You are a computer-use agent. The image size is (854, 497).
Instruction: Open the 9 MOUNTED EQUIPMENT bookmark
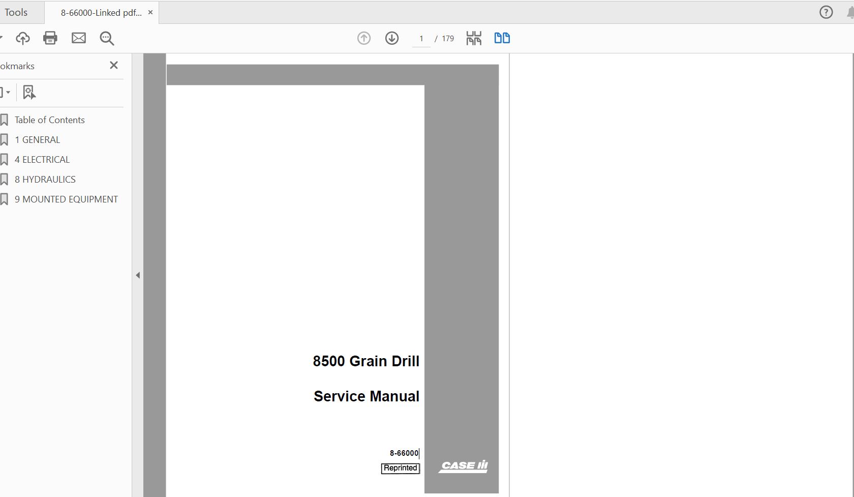click(66, 199)
